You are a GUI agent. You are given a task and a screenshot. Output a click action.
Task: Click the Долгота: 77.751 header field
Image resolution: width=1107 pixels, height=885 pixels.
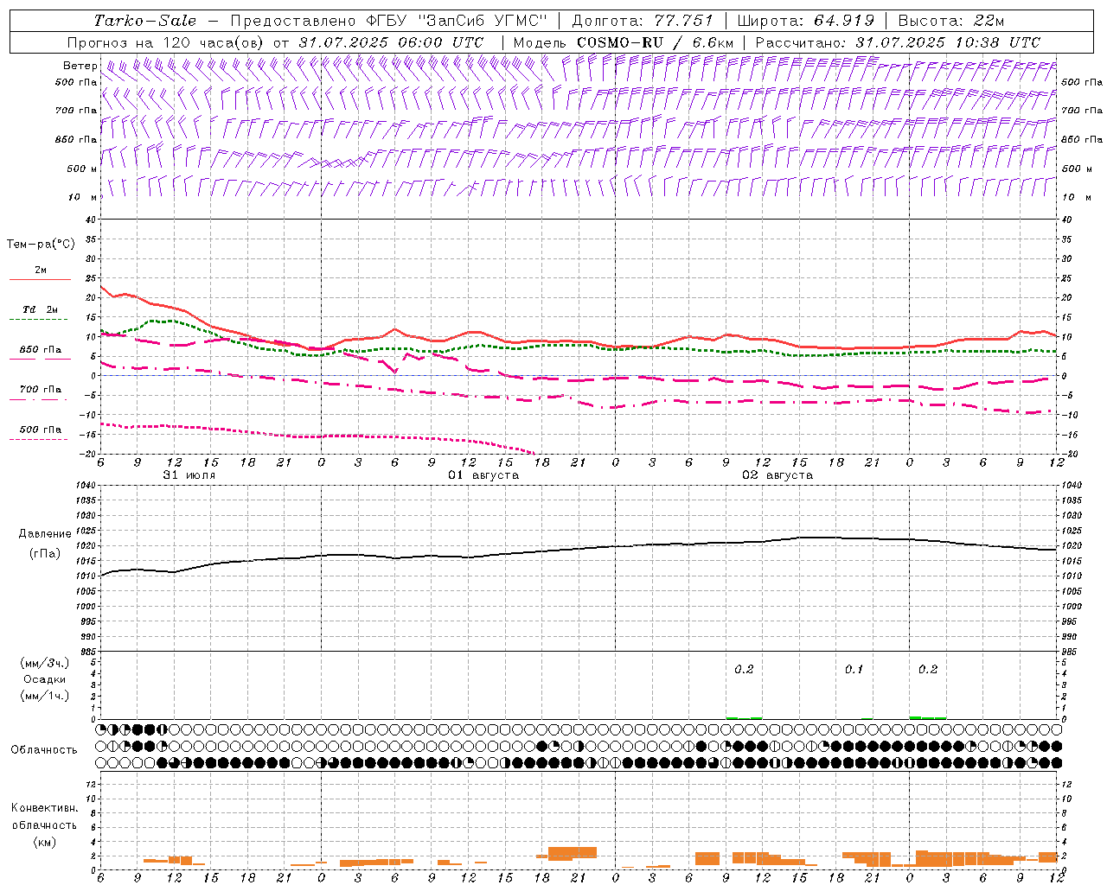coord(643,21)
